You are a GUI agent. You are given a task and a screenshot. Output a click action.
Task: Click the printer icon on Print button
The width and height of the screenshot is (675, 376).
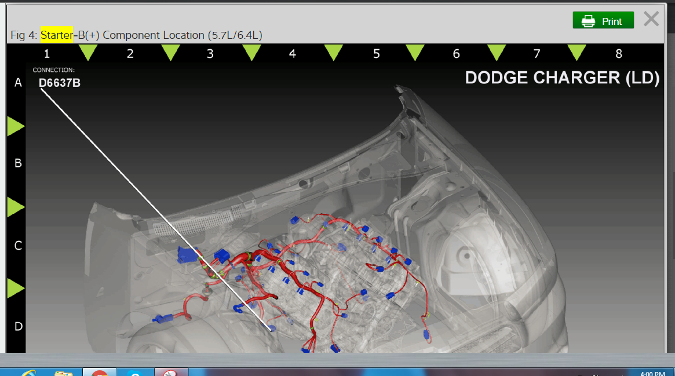588,21
